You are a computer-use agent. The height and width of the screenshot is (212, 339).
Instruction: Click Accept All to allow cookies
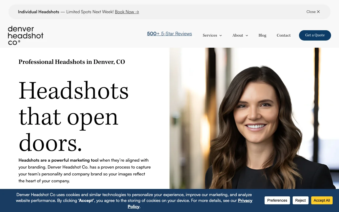coord(322,200)
